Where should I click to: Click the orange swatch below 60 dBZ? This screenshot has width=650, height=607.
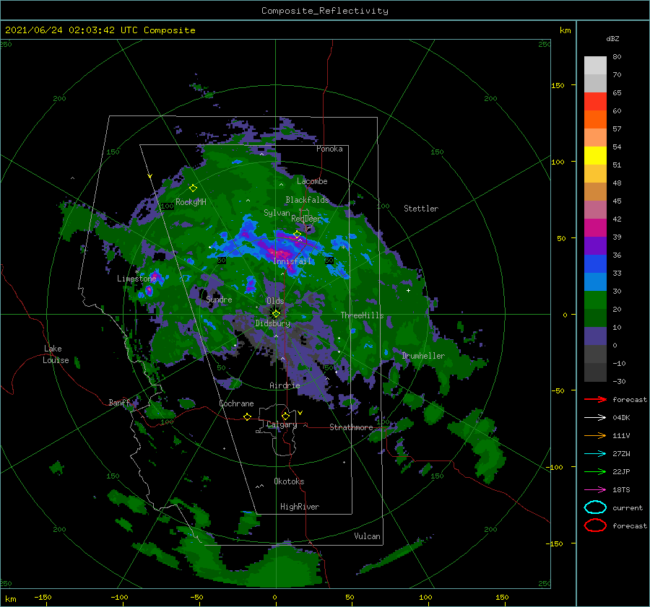click(595, 119)
